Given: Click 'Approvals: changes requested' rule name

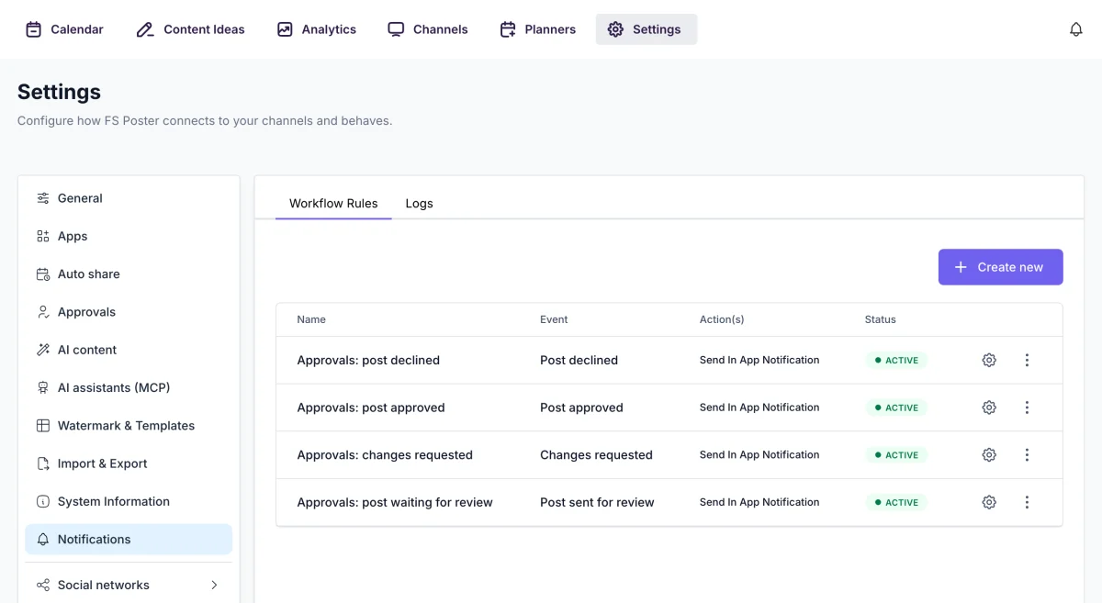Looking at the screenshot, I should coord(385,455).
